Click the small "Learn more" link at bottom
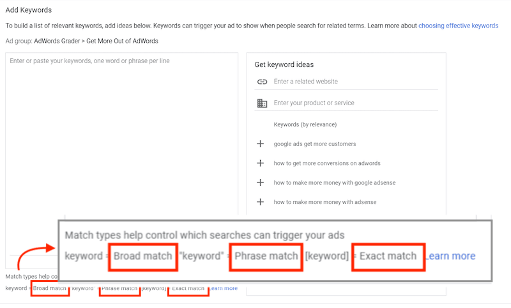The width and height of the screenshot is (511, 308). point(224,288)
